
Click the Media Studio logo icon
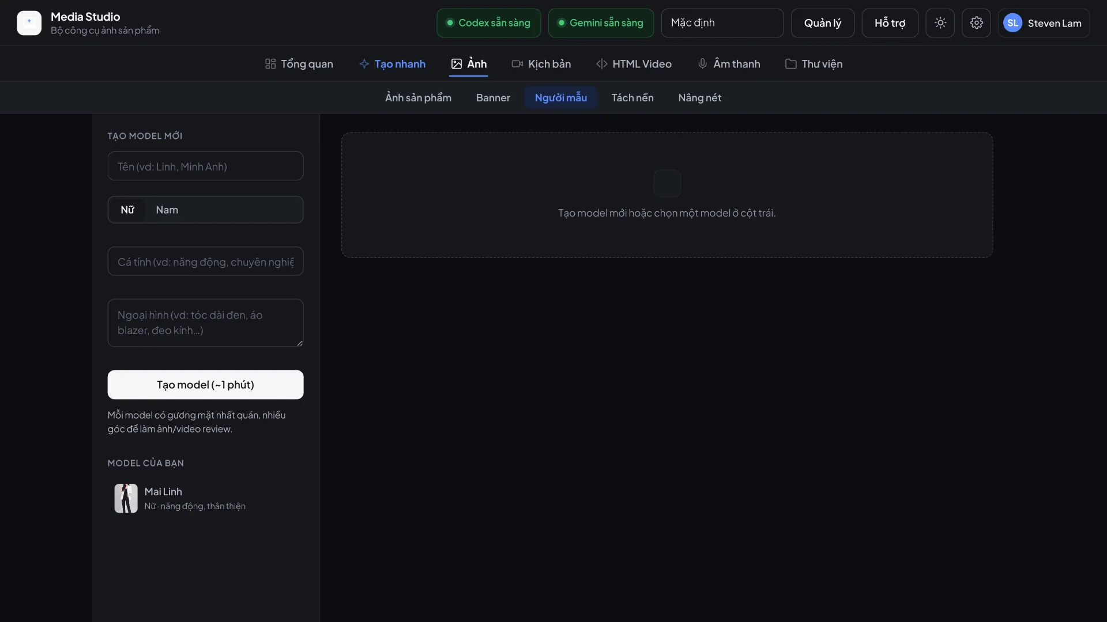pyautogui.click(x=29, y=23)
